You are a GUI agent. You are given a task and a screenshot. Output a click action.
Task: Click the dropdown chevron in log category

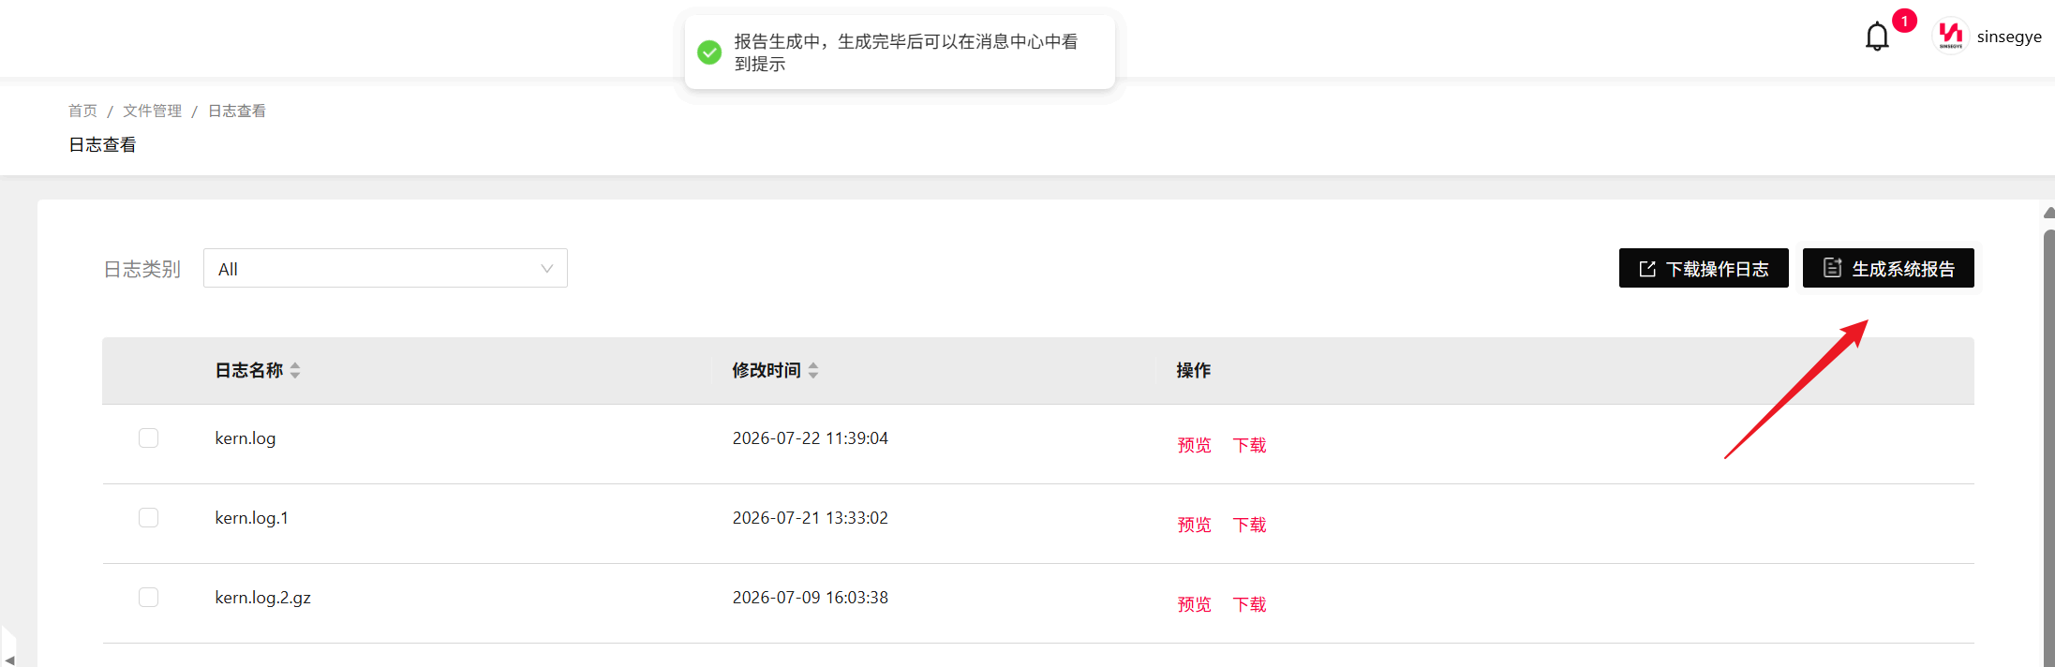pos(546,269)
